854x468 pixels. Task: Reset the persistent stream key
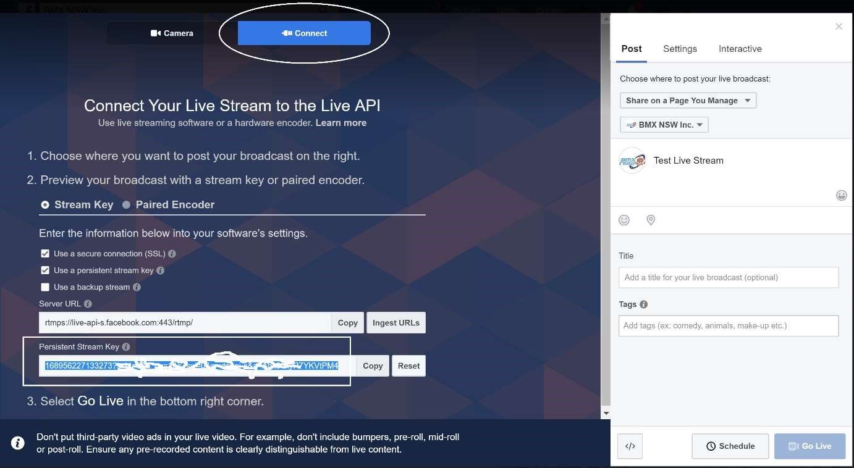408,366
